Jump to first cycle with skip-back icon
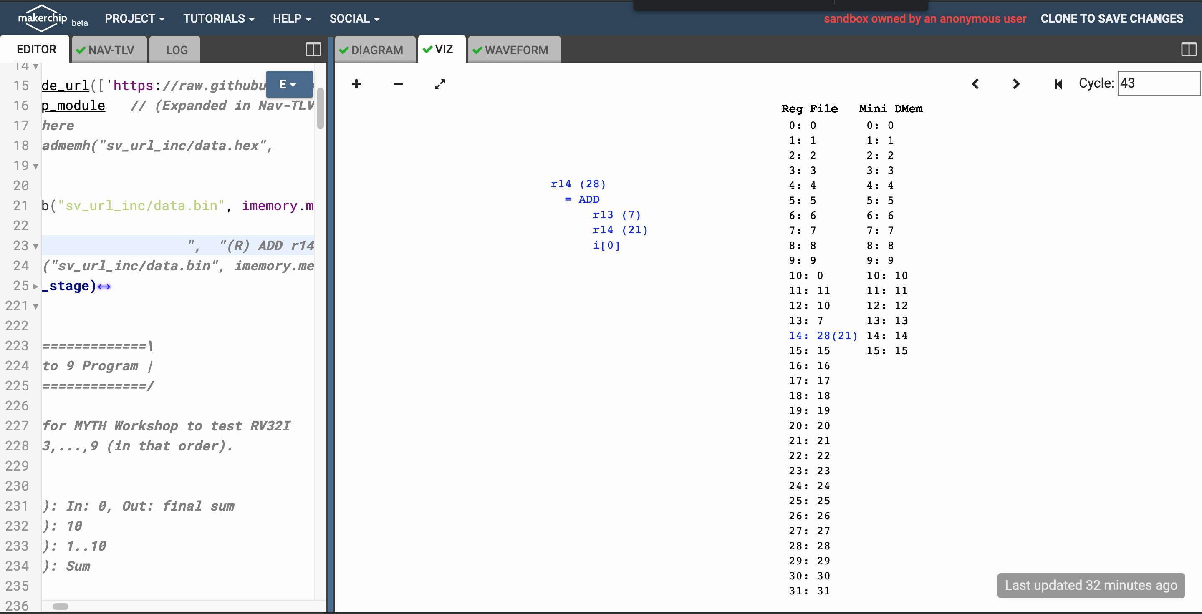This screenshot has height=614, width=1202. coord(1058,84)
